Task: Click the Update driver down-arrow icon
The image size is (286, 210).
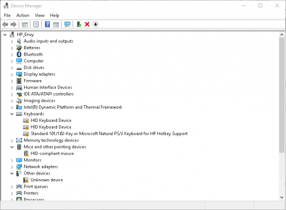Action: (x=96, y=25)
